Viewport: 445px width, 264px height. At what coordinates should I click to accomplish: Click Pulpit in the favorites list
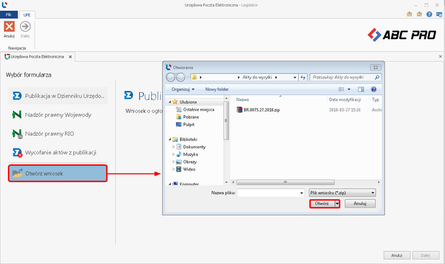click(189, 124)
